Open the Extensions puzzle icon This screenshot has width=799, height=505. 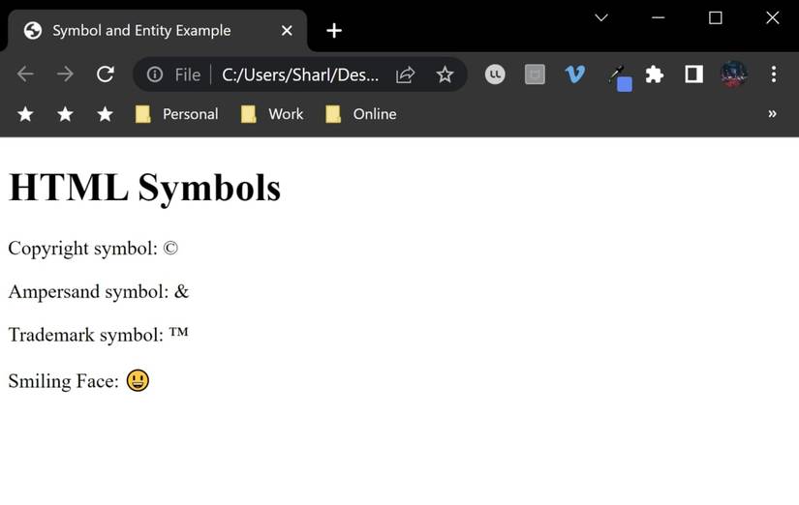655,74
